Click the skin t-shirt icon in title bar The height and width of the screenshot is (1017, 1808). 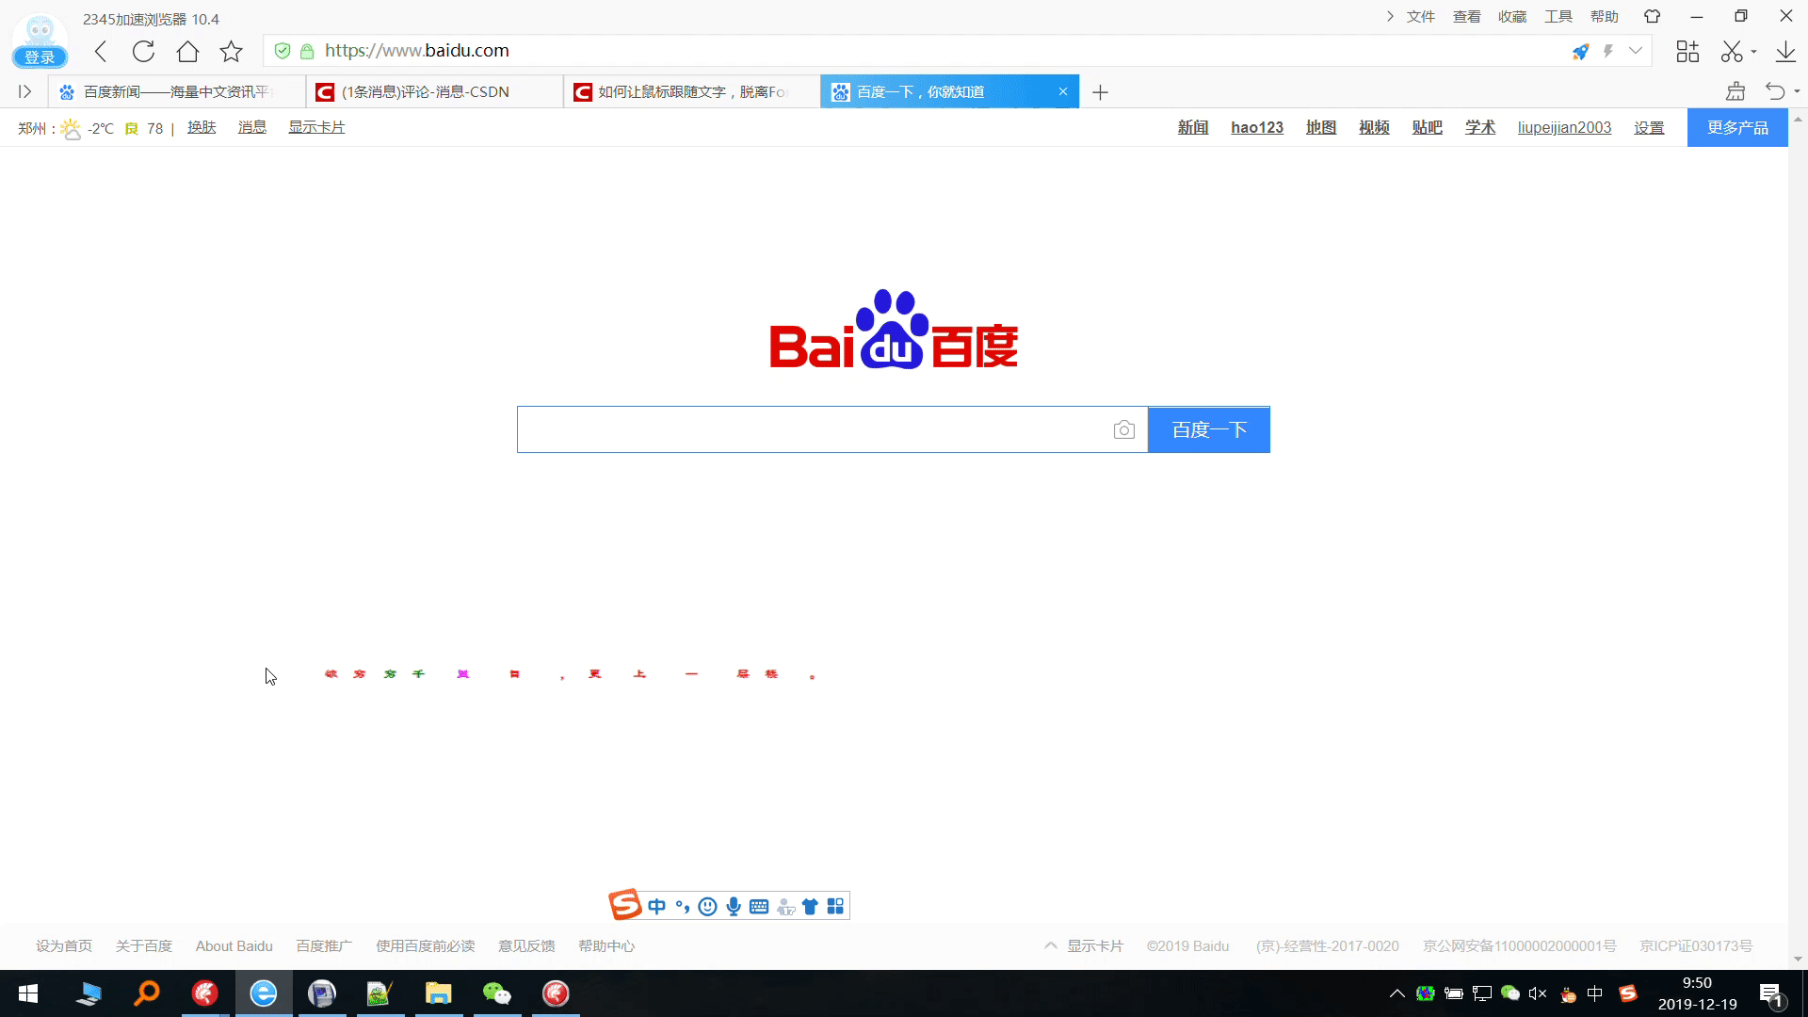point(1653,16)
